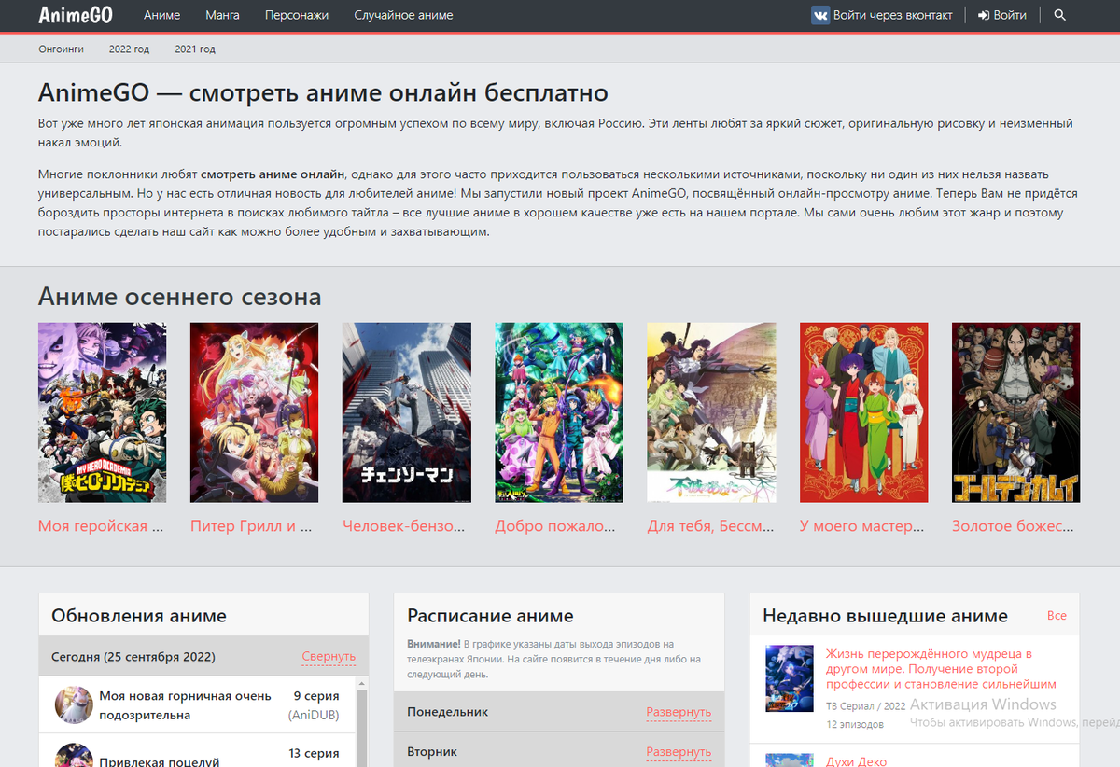Viewport: 1120px width, 767px height.
Task: Log in via Войти через вконтакт
Action: pyautogui.click(x=882, y=15)
